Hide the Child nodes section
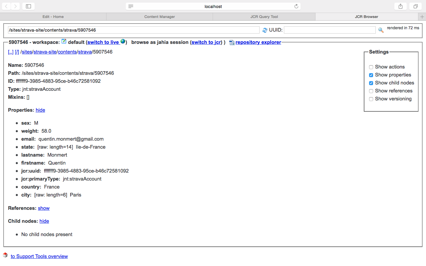 click(44, 221)
